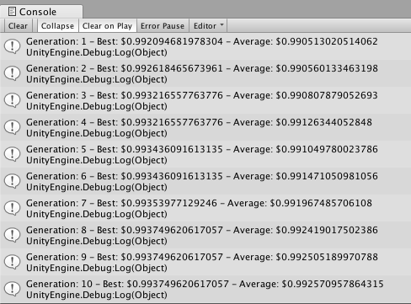
Task: Toggle Error Pause
Action: pos(163,26)
